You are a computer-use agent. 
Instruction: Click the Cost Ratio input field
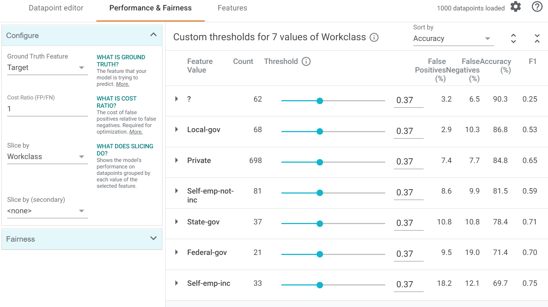[x=47, y=109]
